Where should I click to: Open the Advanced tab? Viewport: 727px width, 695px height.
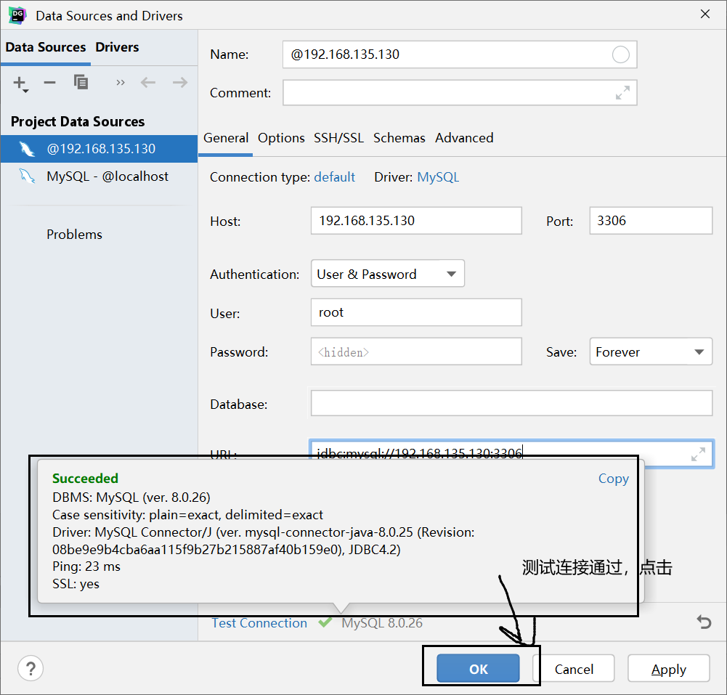point(464,138)
